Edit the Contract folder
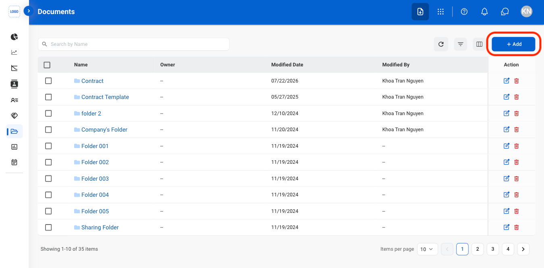544x268 pixels. tap(507, 81)
